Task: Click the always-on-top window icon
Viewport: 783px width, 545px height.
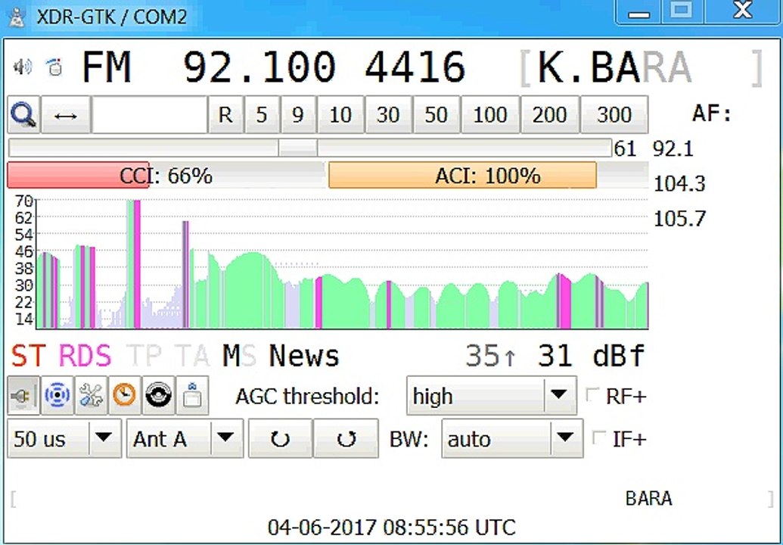Action: (192, 396)
